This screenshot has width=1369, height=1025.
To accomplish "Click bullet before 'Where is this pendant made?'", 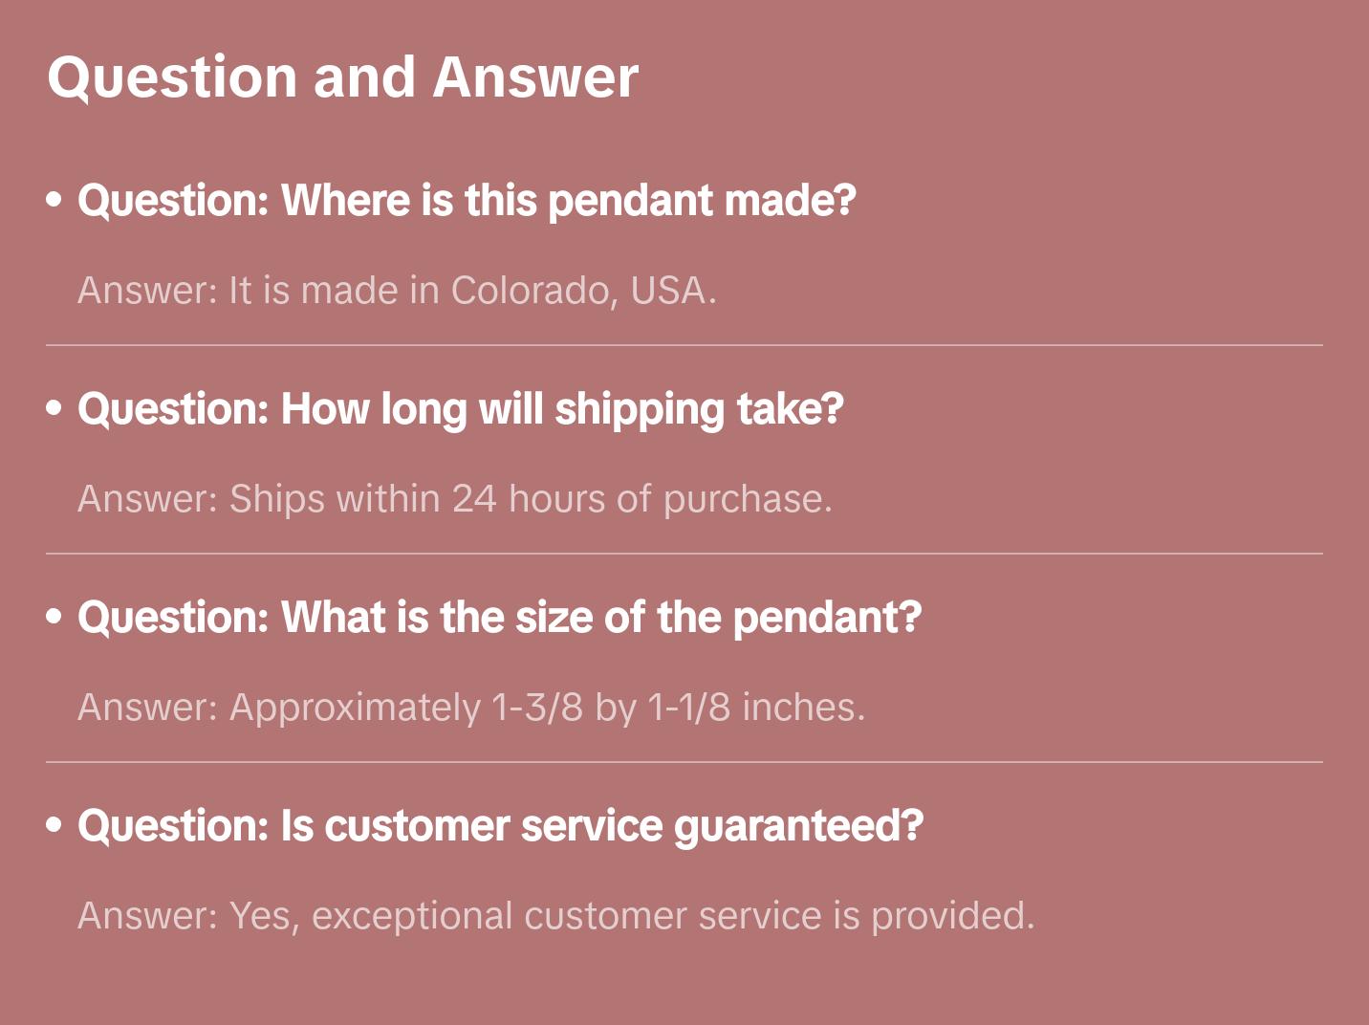I will tap(54, 200).
